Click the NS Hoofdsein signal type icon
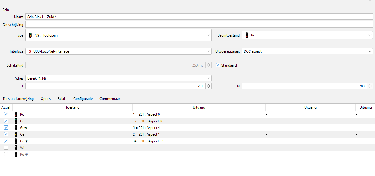Viewport: 375px width, 176px height. click(x=30, y=35)
